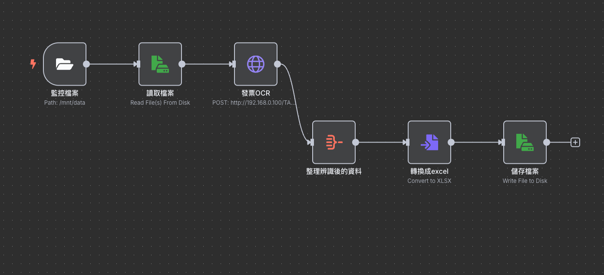Click the output handle of 監控檔案 node
This screenshot has width=604, height=275.
coord(86,64)
